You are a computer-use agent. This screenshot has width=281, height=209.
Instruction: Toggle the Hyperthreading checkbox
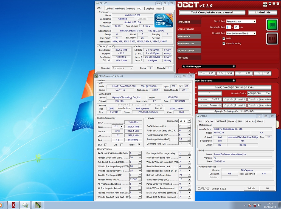click(x=224, y=44)
